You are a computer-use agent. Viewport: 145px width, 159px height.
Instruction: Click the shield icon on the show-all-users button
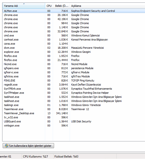(x=6, y=146)
